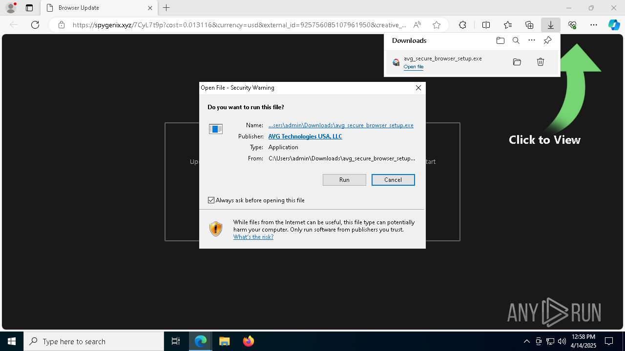625x351 pixels.
Task: Open the notification center icon
Action: coord(609,341)
